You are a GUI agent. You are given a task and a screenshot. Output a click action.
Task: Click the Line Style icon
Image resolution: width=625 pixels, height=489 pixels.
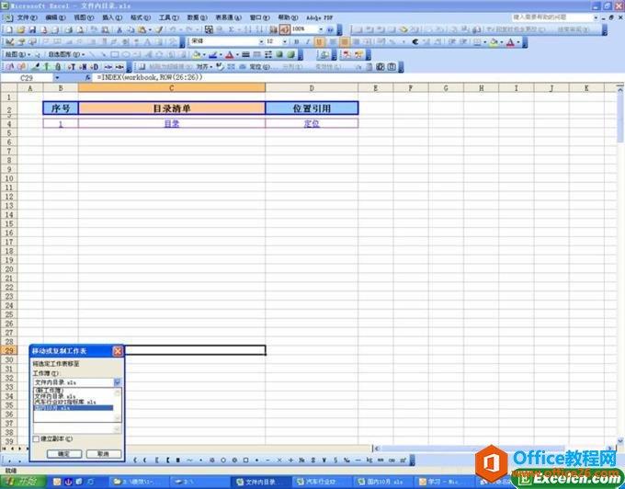[246, 54]
